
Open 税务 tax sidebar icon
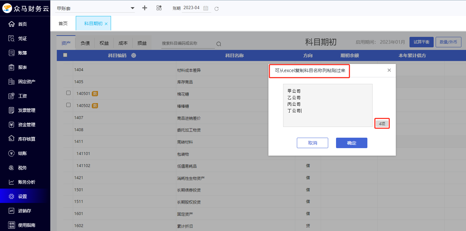click(11, 168)
